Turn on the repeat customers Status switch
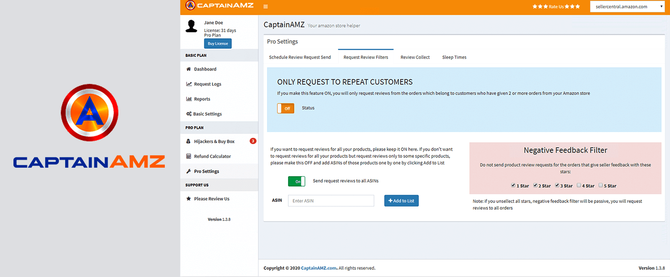The height and width of the screenshot is (277, 670). (286, 108)
